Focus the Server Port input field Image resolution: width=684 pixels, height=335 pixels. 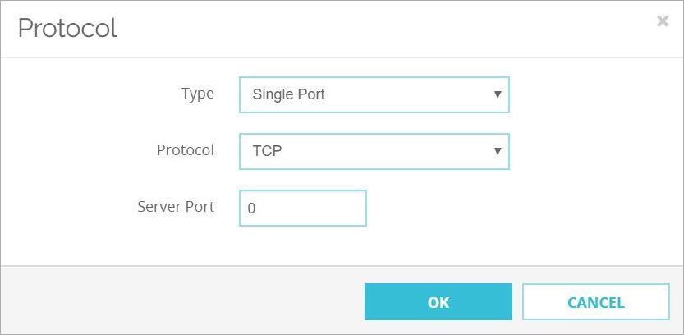pyautogui.click(x=302, y=209)
